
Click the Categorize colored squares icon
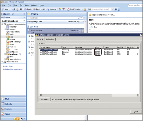coord(60,9)
